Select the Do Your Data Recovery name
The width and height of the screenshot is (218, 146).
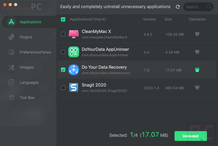[104, 67]
